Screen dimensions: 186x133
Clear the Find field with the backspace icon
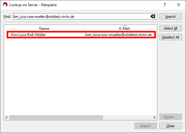[x=153, y=16]
